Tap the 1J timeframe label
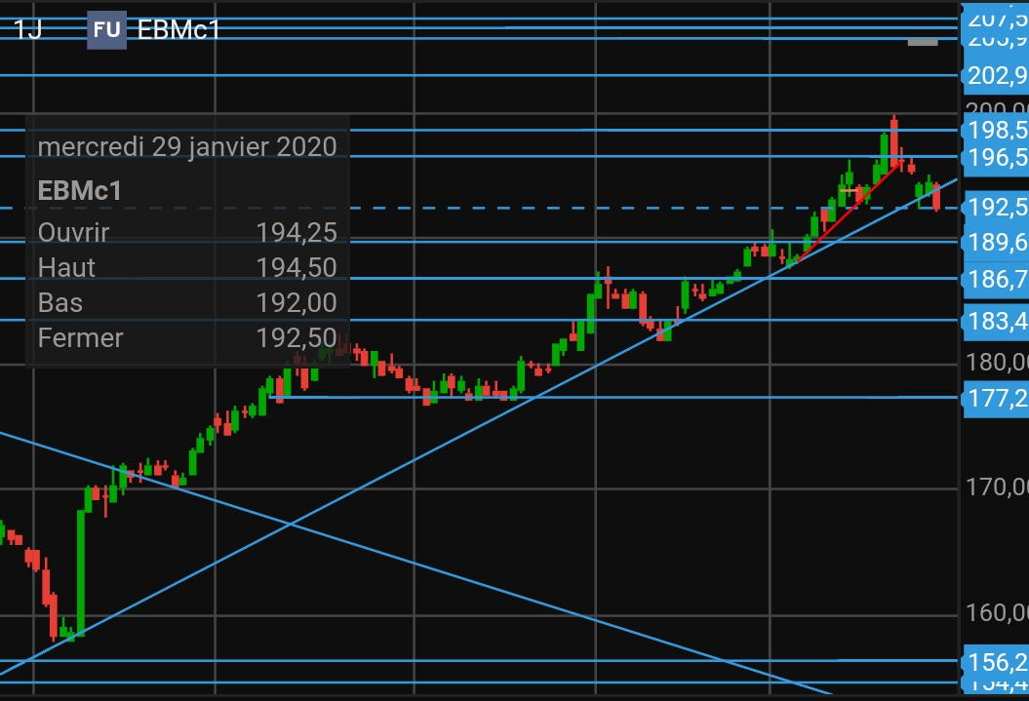The width and height of the screenshot is (1029, 701). tap(27, 29)
